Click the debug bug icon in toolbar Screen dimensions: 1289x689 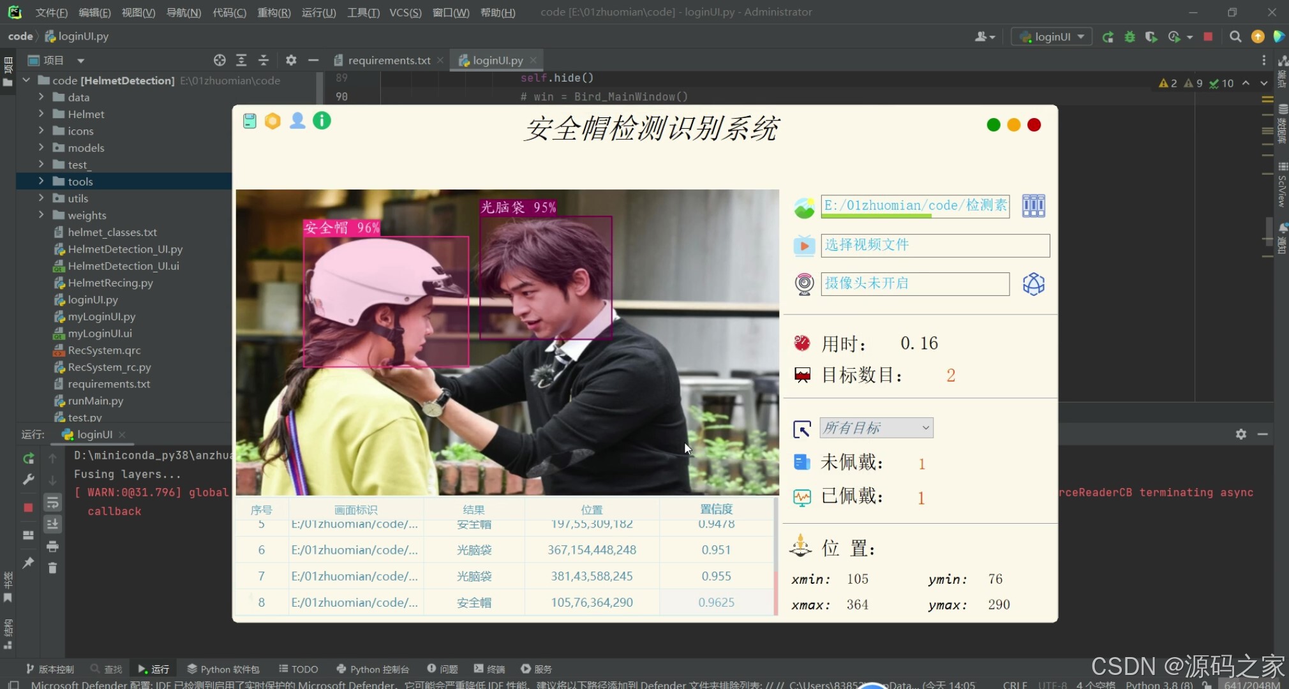(x=1129, y=37)
